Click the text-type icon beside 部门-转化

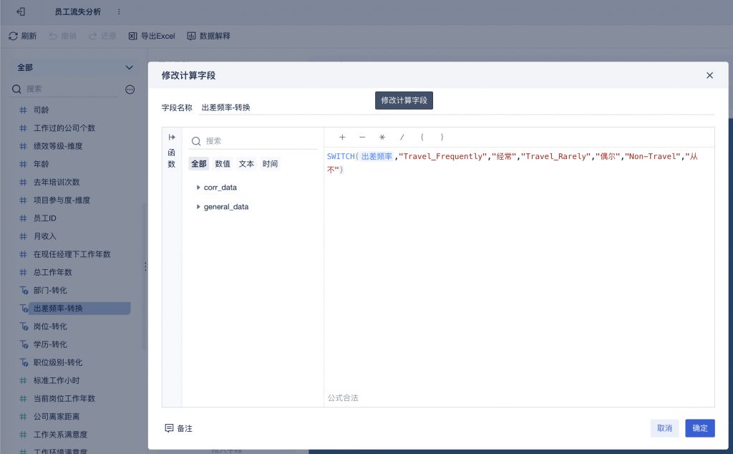tap(24, 290)
